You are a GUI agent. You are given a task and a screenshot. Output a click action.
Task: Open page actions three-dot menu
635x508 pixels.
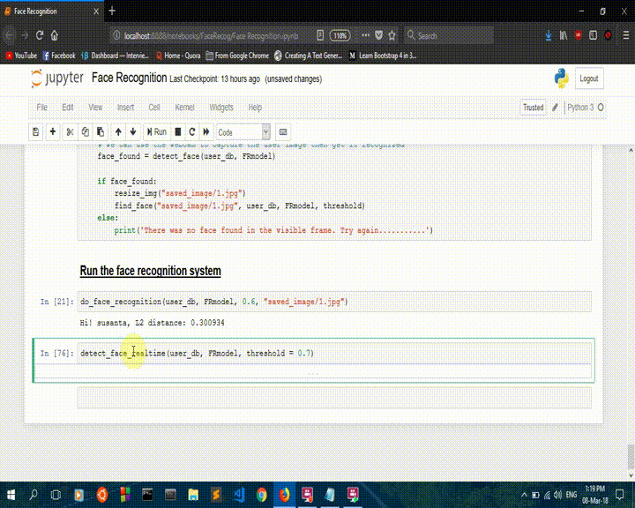coord(365,35)
